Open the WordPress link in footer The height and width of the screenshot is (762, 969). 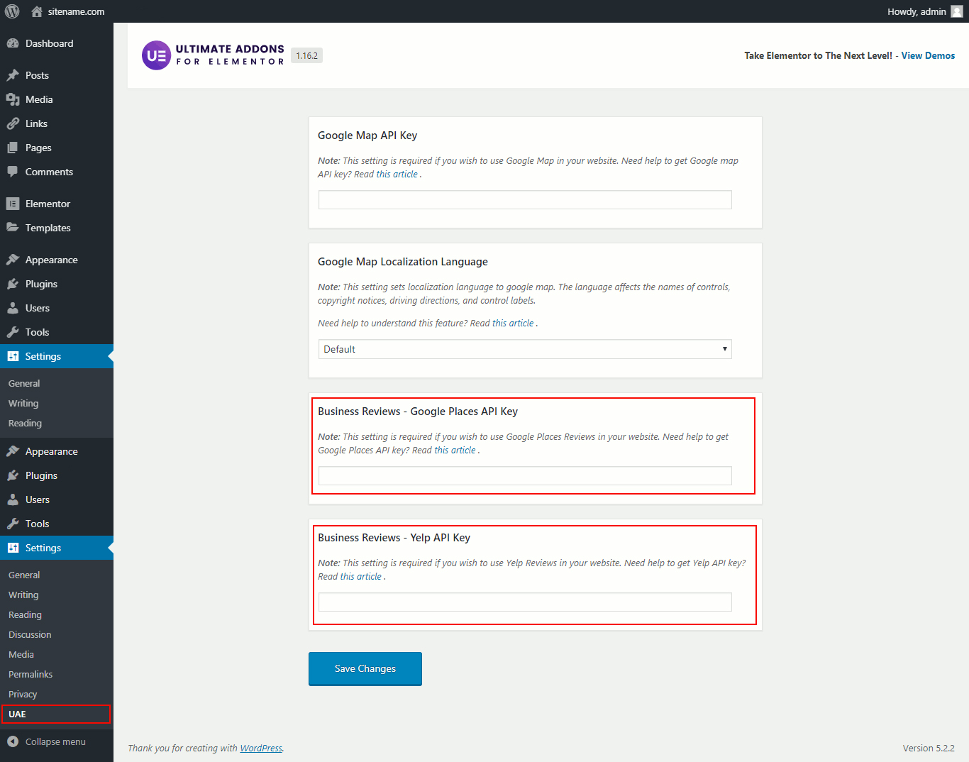pos(261,748)
